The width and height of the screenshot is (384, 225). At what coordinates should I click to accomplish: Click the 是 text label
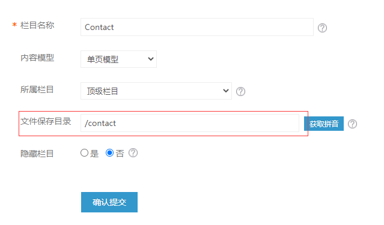click(94, 154)
